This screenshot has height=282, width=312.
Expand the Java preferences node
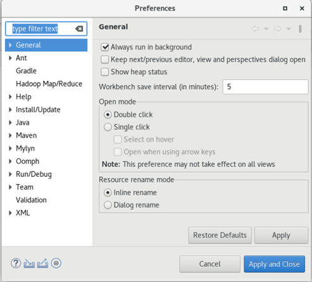pos(10,123)
